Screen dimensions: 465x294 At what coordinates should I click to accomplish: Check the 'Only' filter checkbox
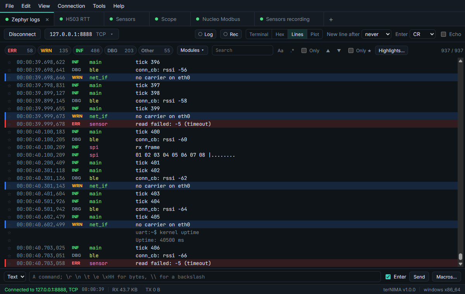click(304, 51)
